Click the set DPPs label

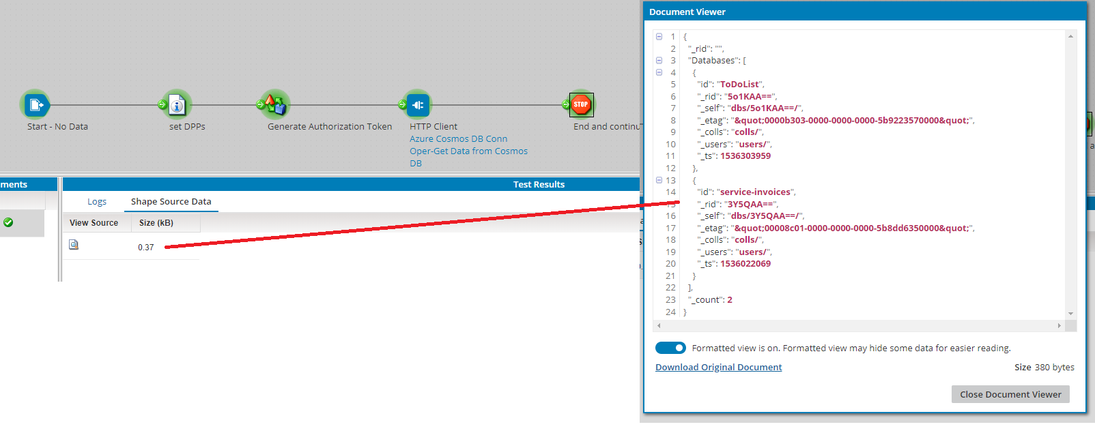click(187, 127)
